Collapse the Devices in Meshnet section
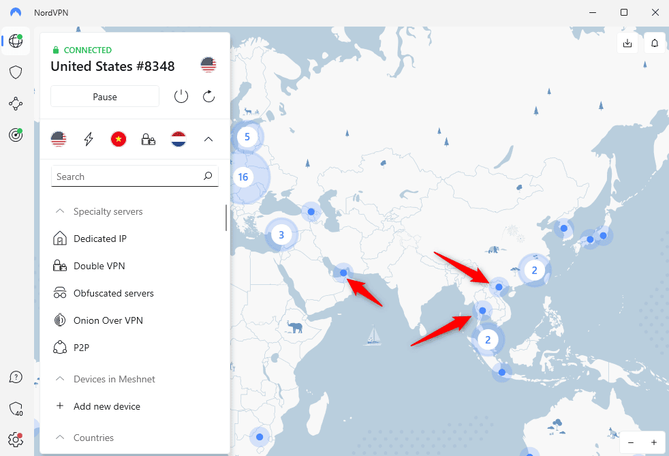 pos(59,379)
